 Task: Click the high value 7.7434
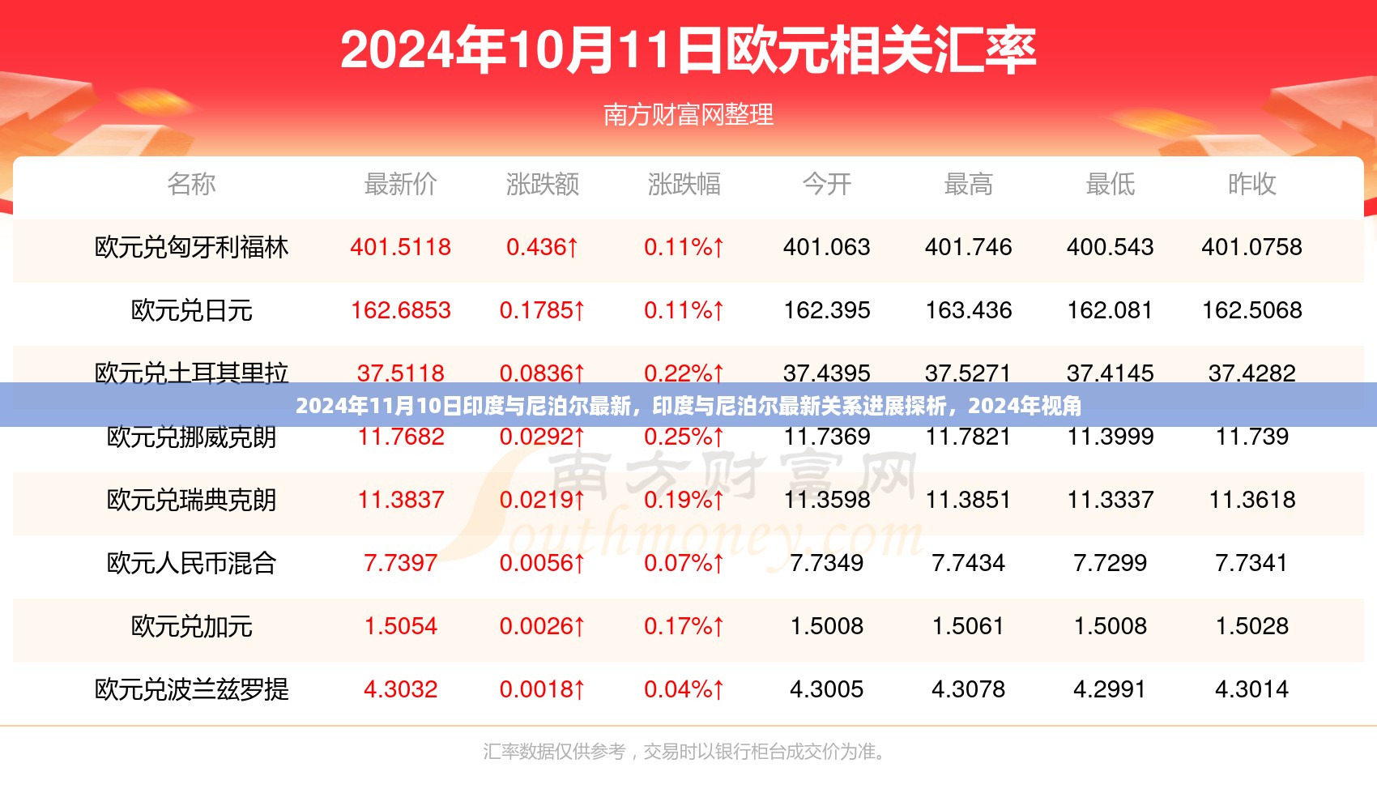point(968,563)
